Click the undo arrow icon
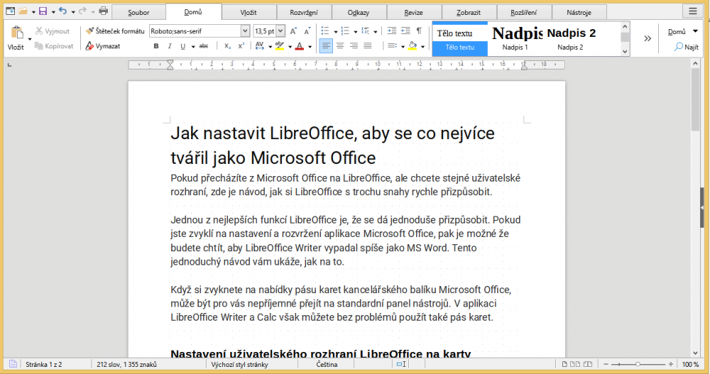This screenshot has width=710, height=374. [x=63, y=11]
